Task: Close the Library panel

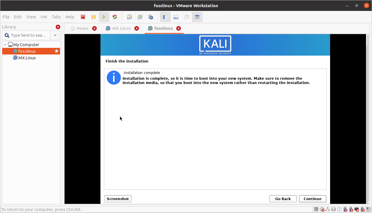Action: [58, 27]
